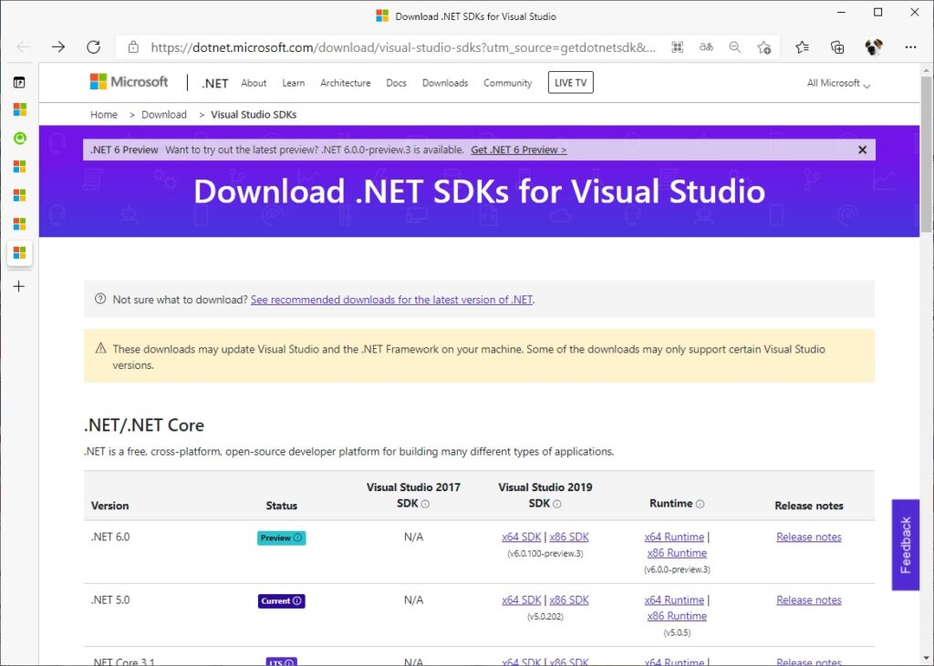Navigate to Downloads in the nav bar
Image resolution: width=934 pixels, height=666 pixels.
(x=445, y=83)
